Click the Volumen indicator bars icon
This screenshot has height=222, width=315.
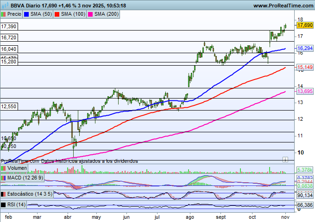click(x=4, y=168)
